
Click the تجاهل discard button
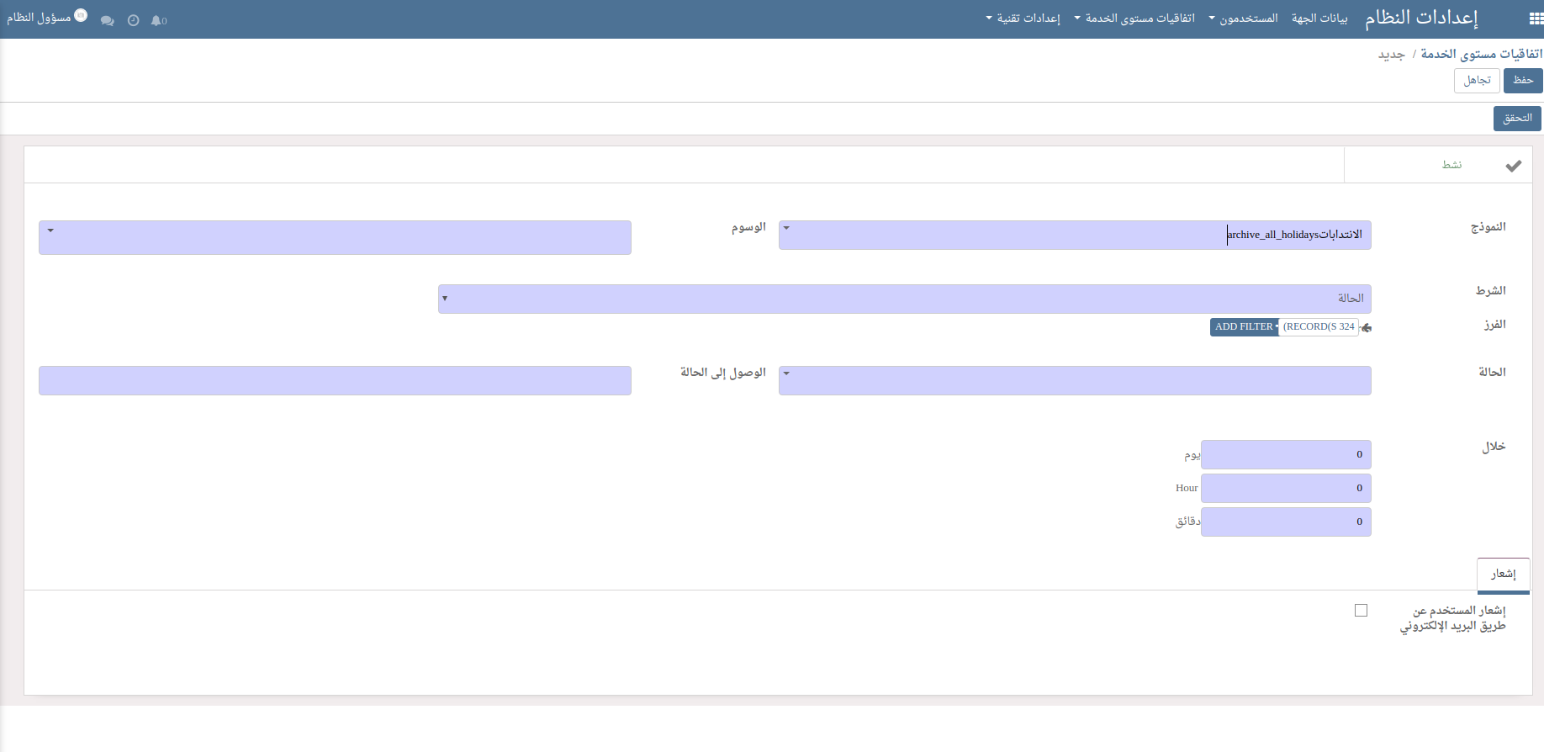(x=1476, y=81)
